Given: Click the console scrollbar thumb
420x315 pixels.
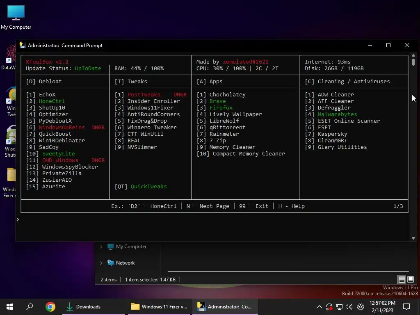Looking at the screenshot, I should click(x=413, y=62).
